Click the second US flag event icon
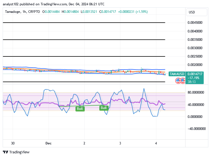The width and height of the screenshot is (211, 157). point(183,81)
